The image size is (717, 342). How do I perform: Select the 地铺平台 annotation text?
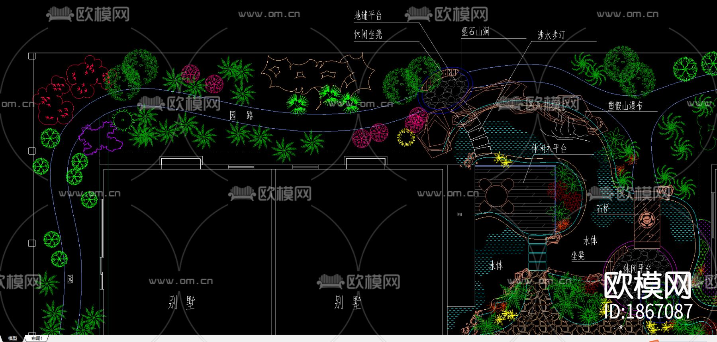coord(368,16)
